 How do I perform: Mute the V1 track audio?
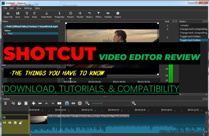point(5,122)
